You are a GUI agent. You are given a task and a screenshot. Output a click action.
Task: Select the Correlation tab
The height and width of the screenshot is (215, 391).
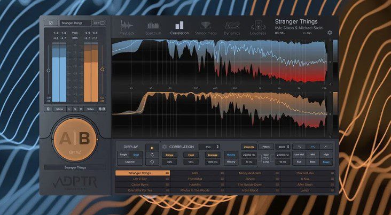click(179, 27)
